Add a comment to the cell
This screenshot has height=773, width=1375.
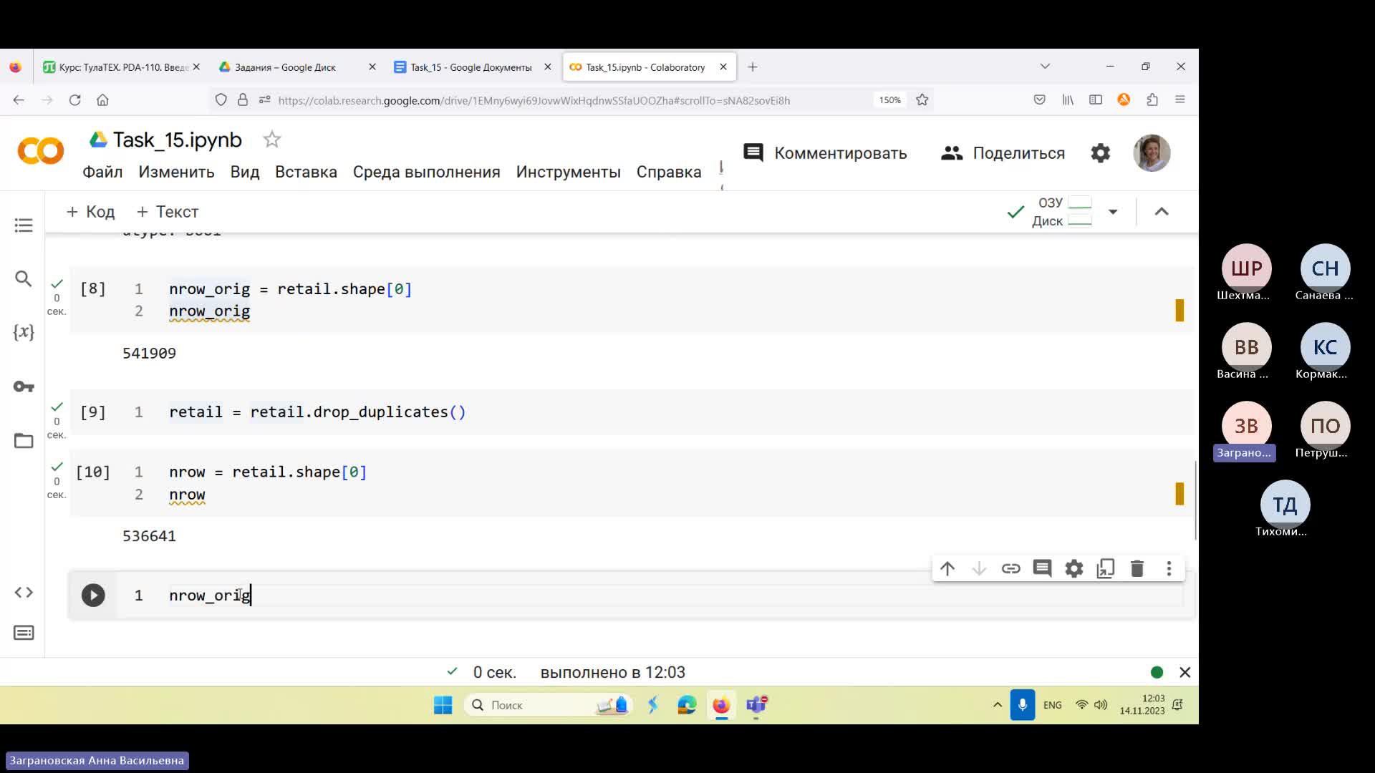[x=1042, y=568]
